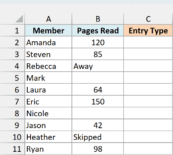Select row 5 header
This screenshot has height=155, width=173.
12,78
